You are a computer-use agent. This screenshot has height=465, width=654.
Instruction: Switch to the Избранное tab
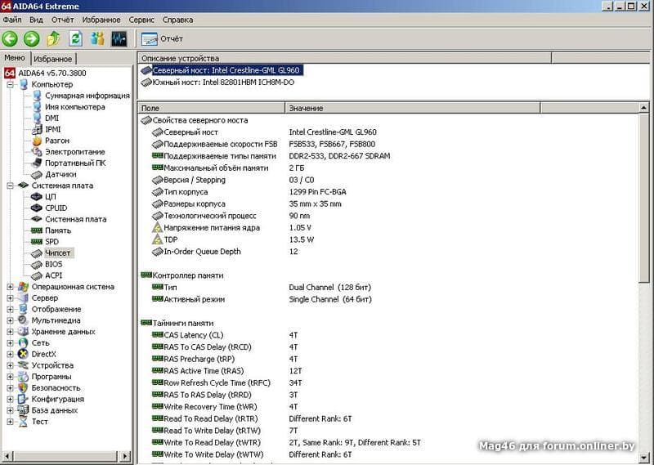click(53, 59)
